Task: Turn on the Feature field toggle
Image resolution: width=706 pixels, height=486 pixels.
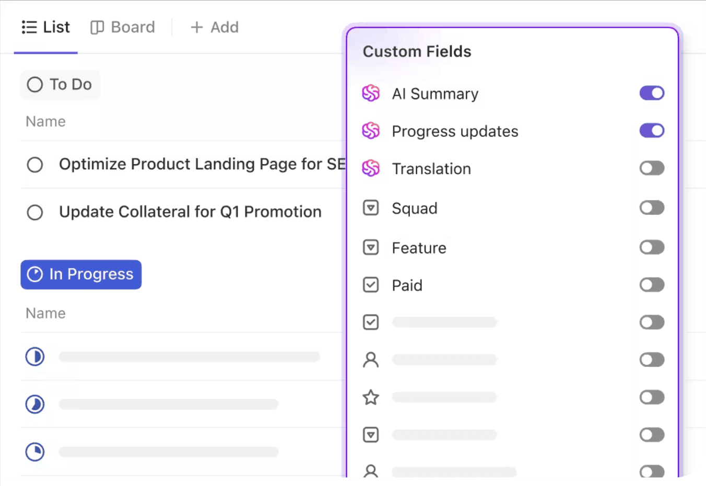Action: 652,247
